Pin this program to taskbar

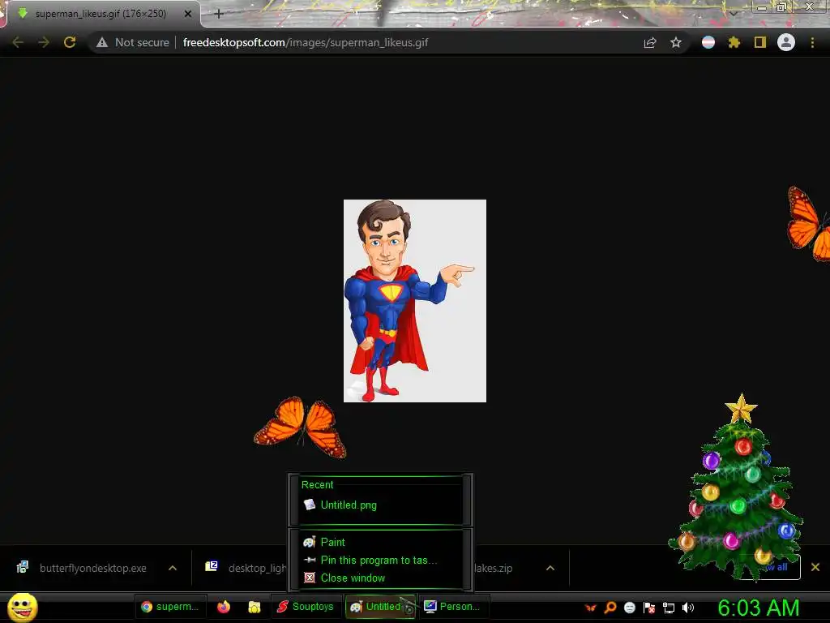(380, 560)
